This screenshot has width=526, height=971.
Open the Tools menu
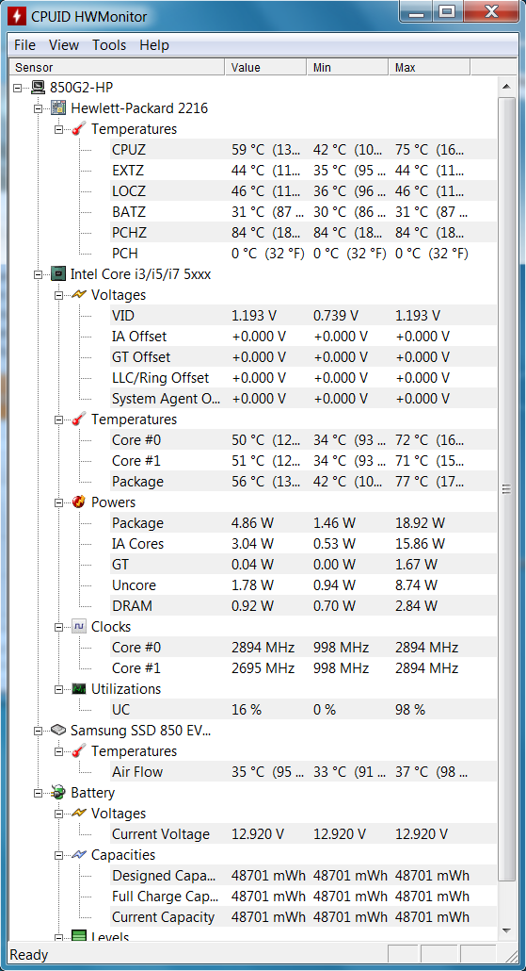coord(109,45)
